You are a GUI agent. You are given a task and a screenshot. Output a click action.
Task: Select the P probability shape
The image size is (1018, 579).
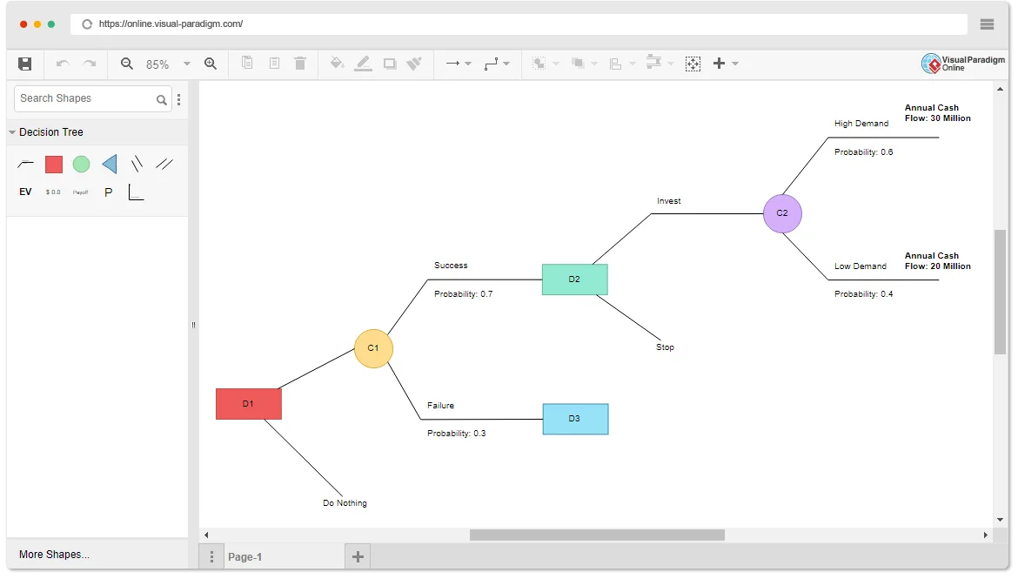pos(109,192)
